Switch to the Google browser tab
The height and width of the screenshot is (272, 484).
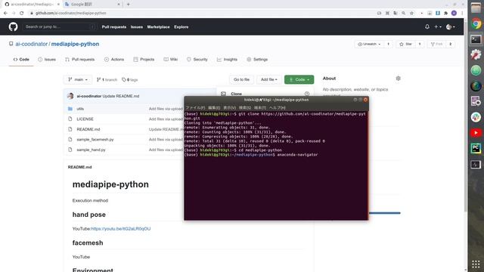tap(92, 5)
